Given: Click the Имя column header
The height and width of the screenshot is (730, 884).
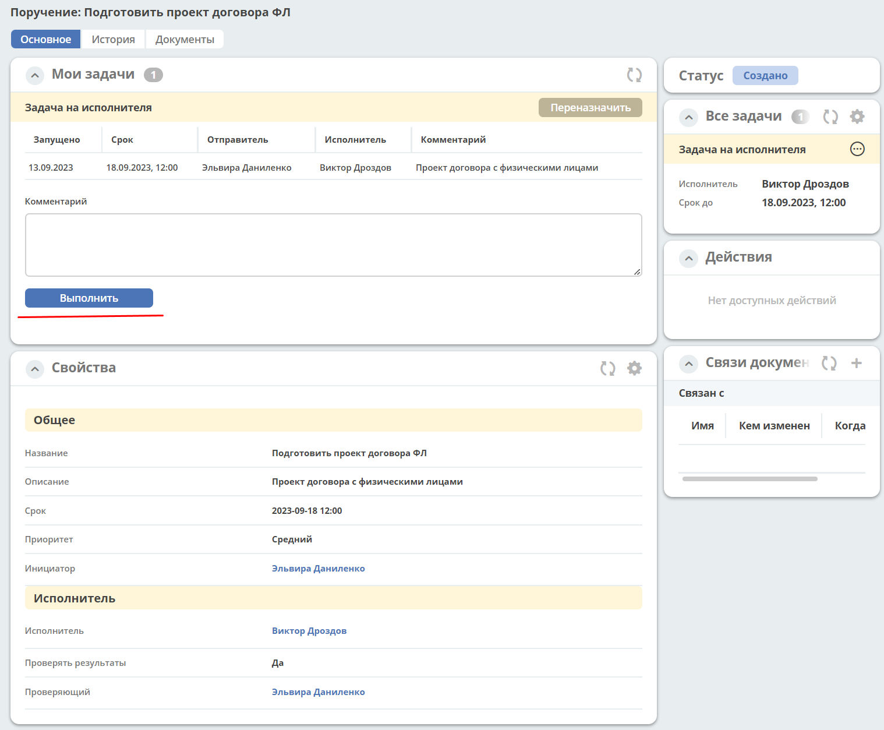Looking at the screenshot, I should 702,426.
